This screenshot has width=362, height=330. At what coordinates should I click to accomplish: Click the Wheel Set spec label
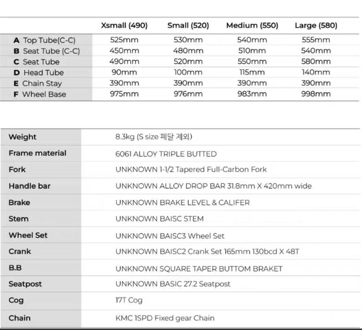pyautogui.click(x=28, y=235)
